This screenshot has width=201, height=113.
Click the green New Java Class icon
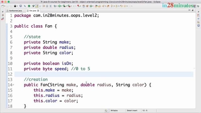[91, 6]
